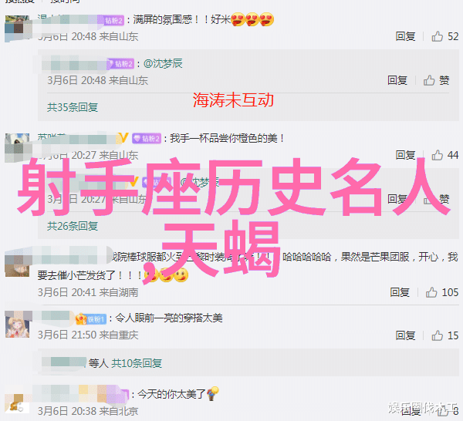Expand the 共26条回复 thread

(x=73, y=226)
